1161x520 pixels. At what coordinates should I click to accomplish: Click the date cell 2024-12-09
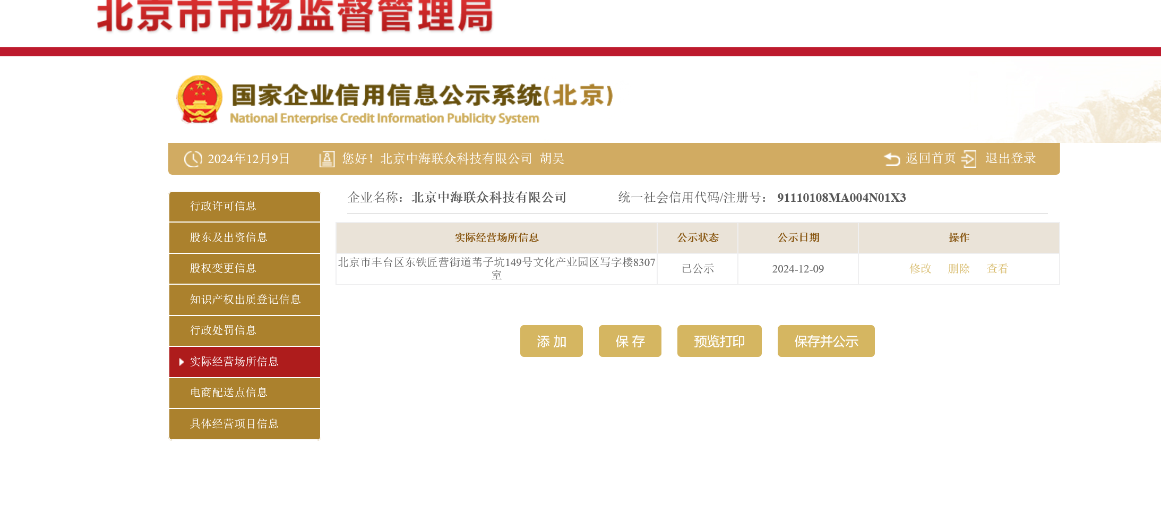[x=798, y=269]
